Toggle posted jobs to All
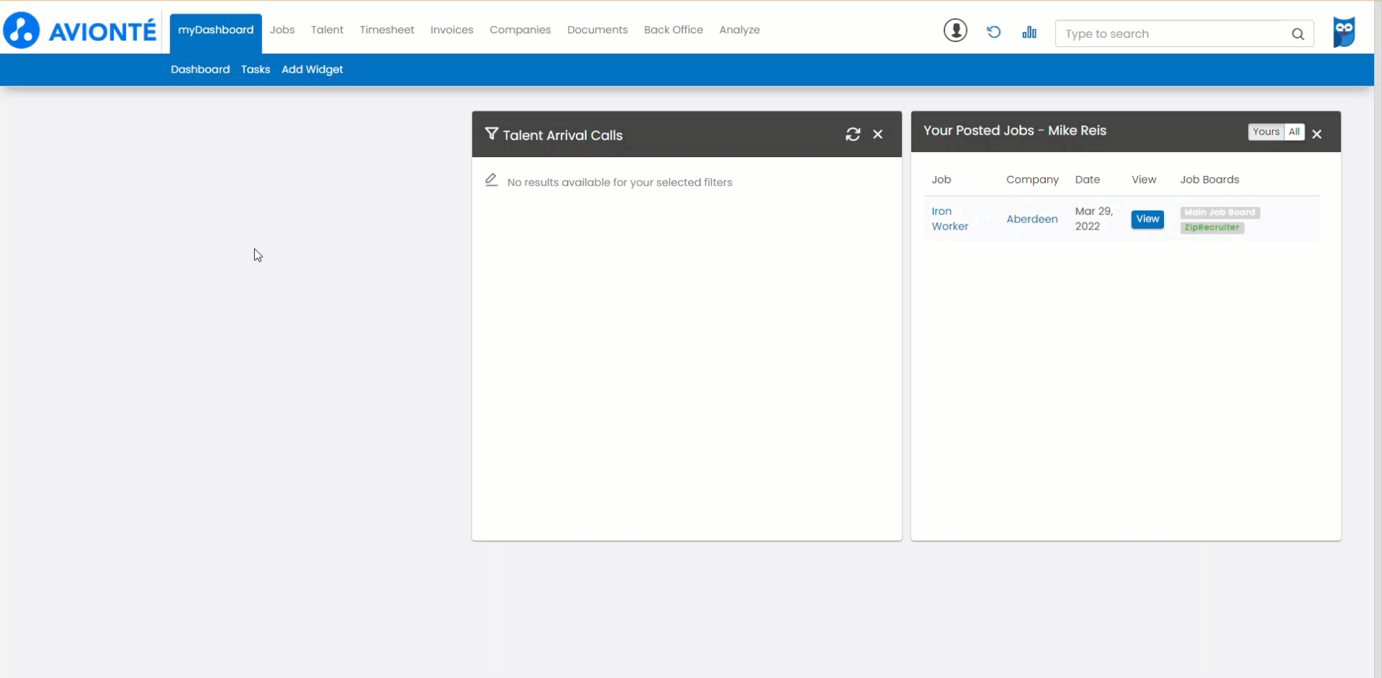 pos(1294,132)
